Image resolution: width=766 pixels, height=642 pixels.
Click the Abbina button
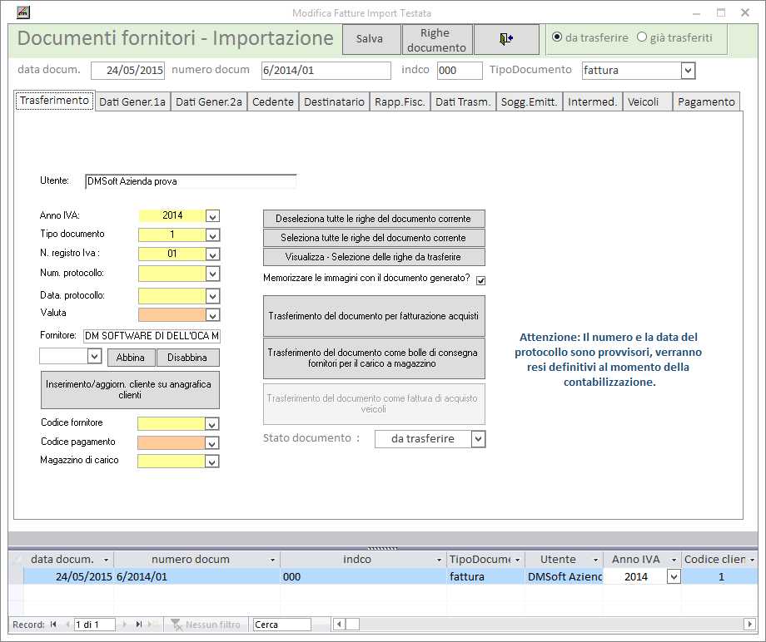131,357
